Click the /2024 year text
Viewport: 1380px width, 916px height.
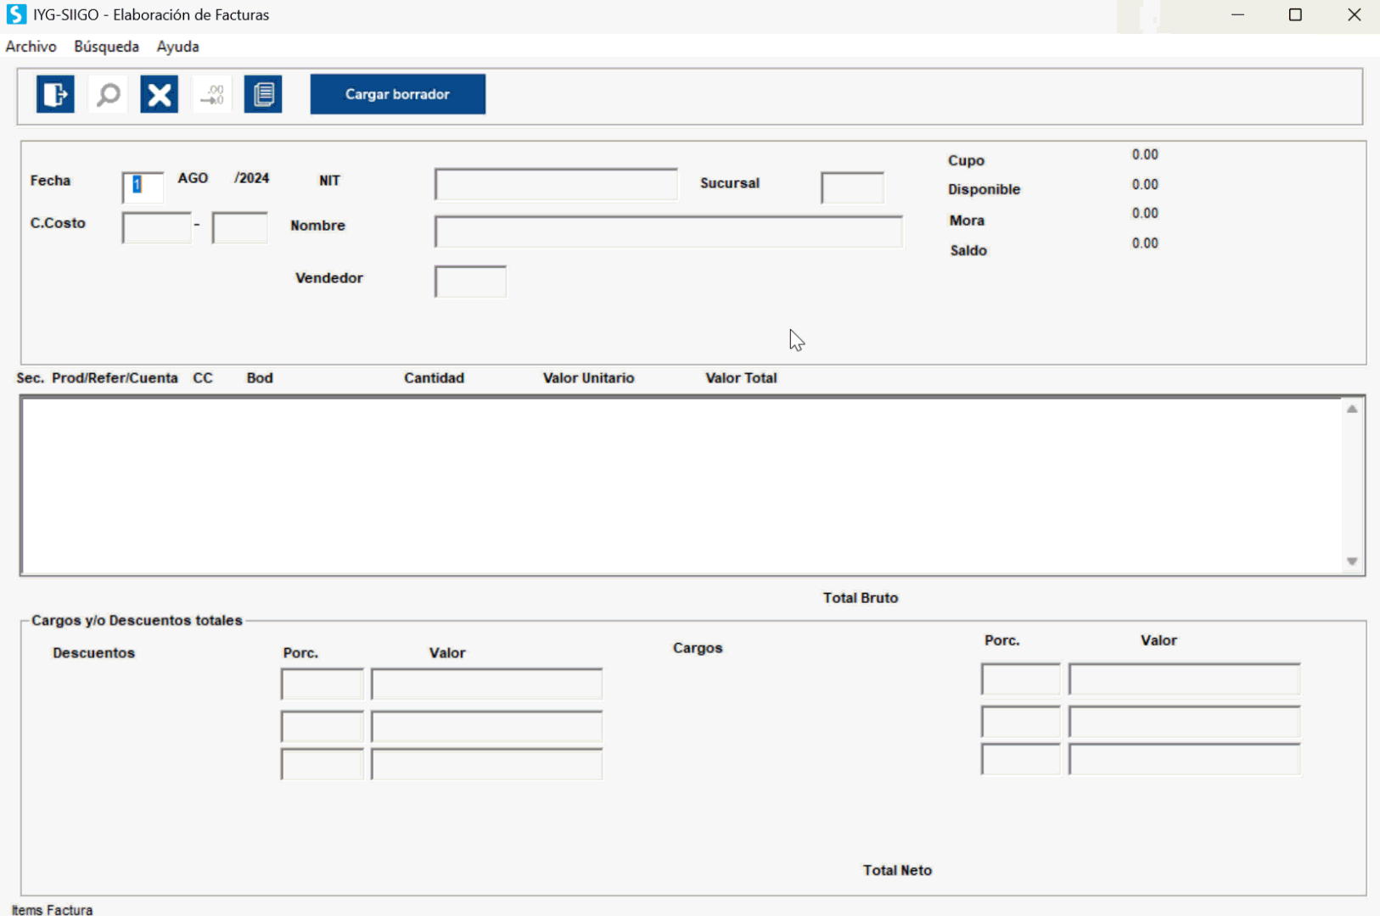[252, 178]
